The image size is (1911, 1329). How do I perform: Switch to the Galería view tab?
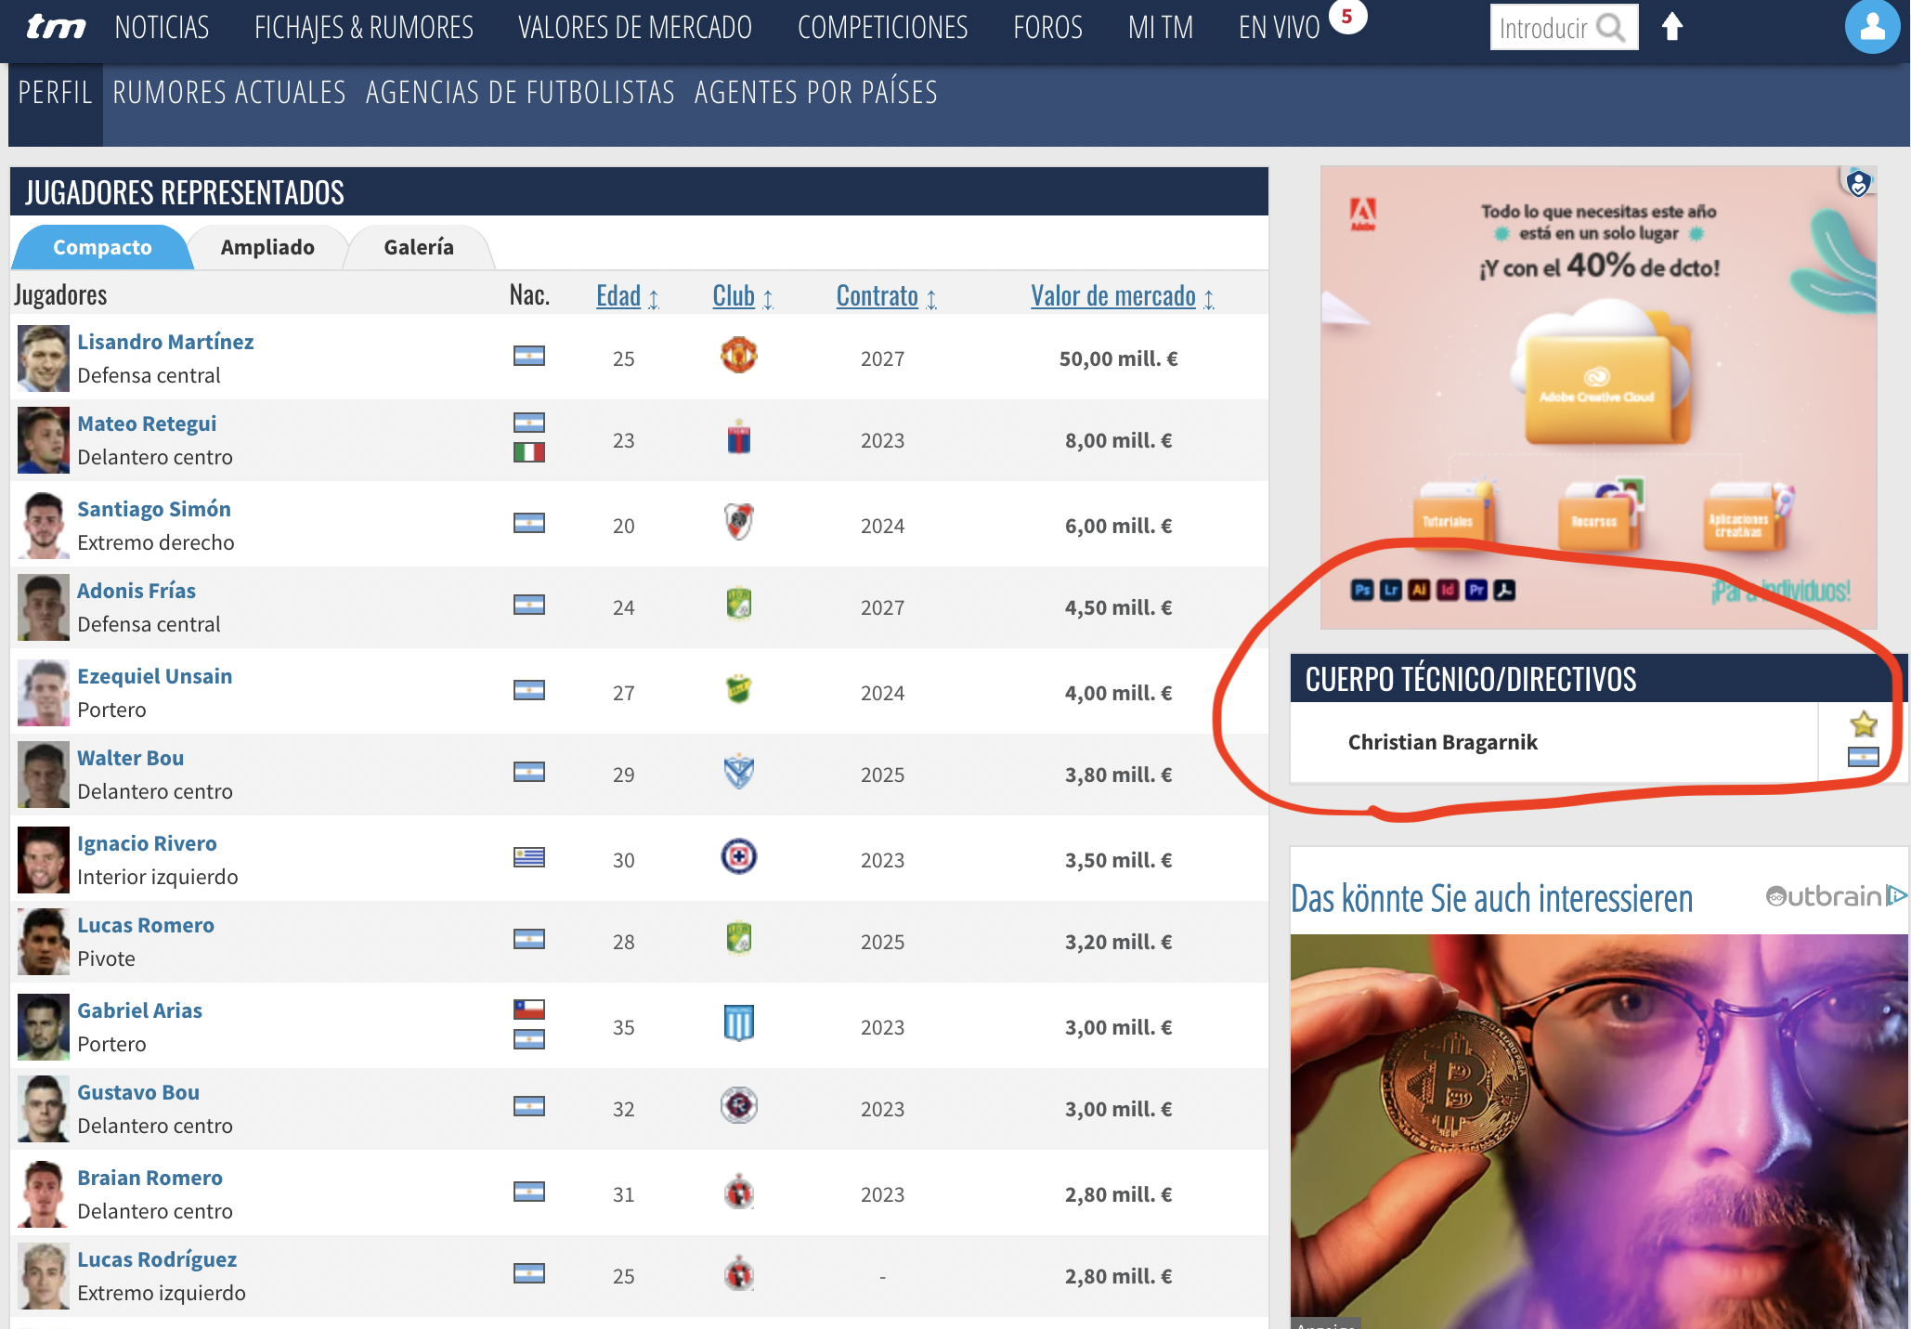[419, 247]
